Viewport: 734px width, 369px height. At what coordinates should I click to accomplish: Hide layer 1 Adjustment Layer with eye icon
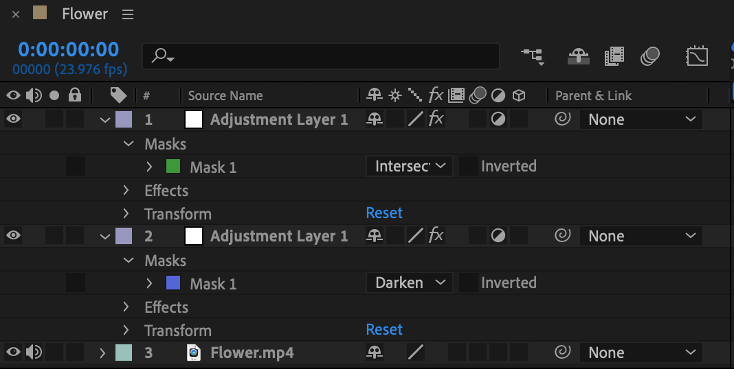[x=14, y=119]
